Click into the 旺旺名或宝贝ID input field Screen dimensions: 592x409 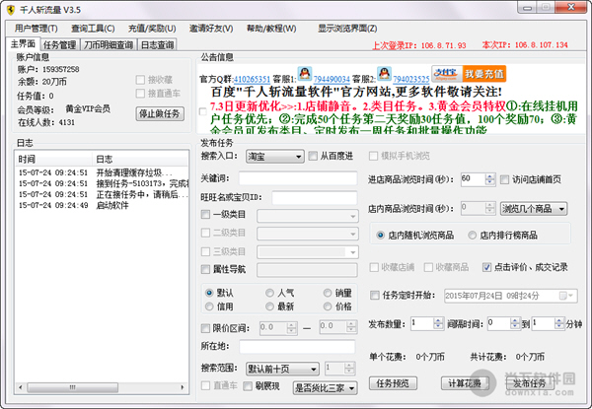point(315,197)
